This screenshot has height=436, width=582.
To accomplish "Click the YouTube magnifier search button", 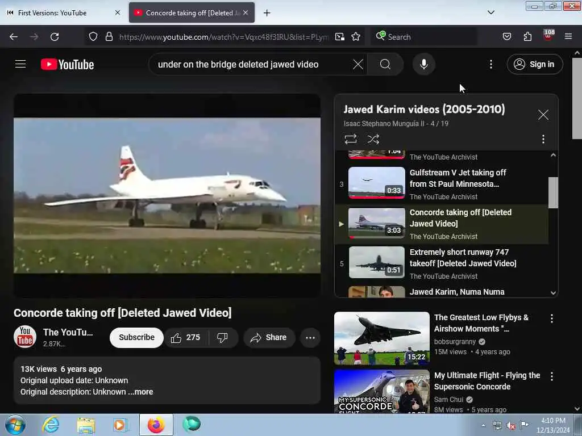I will (385, 64).
